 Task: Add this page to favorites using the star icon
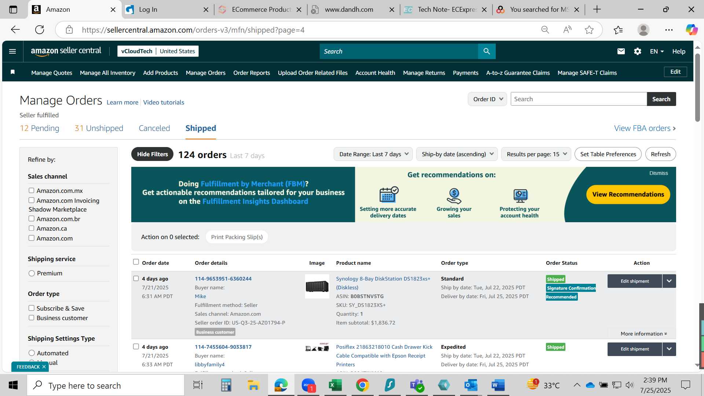coord(589,30)
